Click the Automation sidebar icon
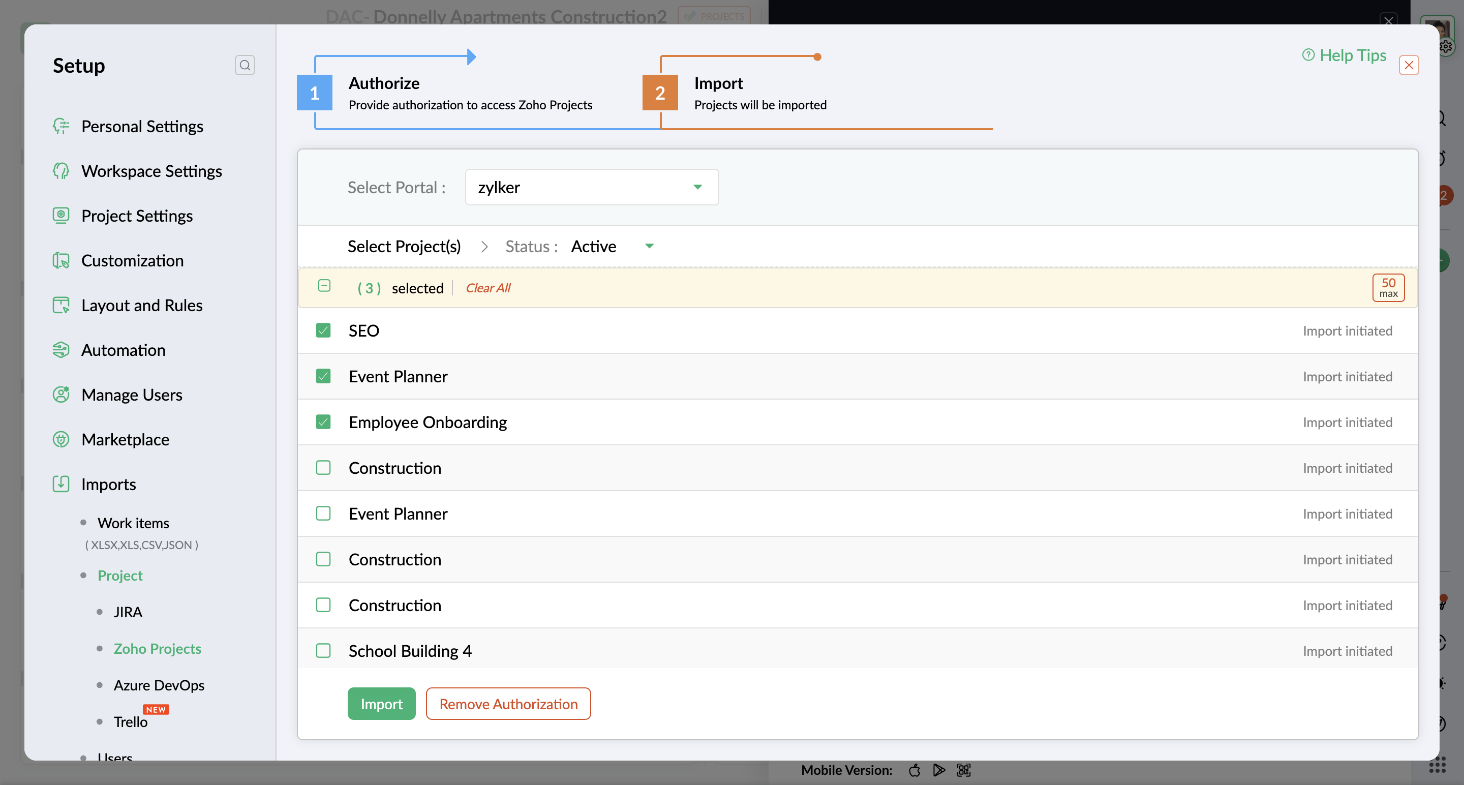Viewport: 1464px width, 785px height. [61, 350]
